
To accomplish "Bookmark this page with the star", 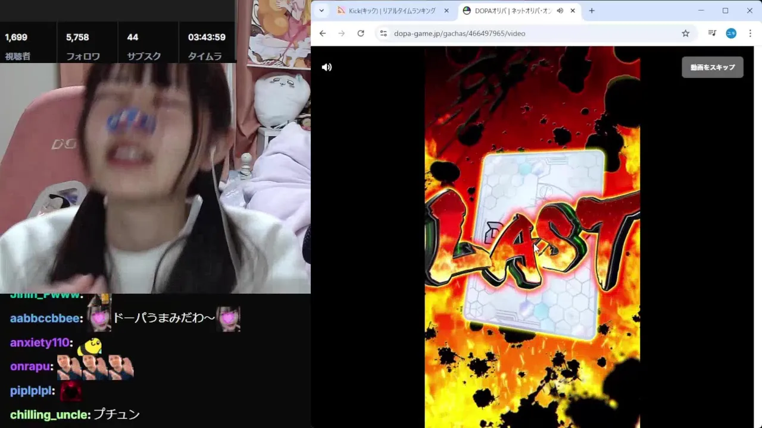I will (x=686, y=33).
